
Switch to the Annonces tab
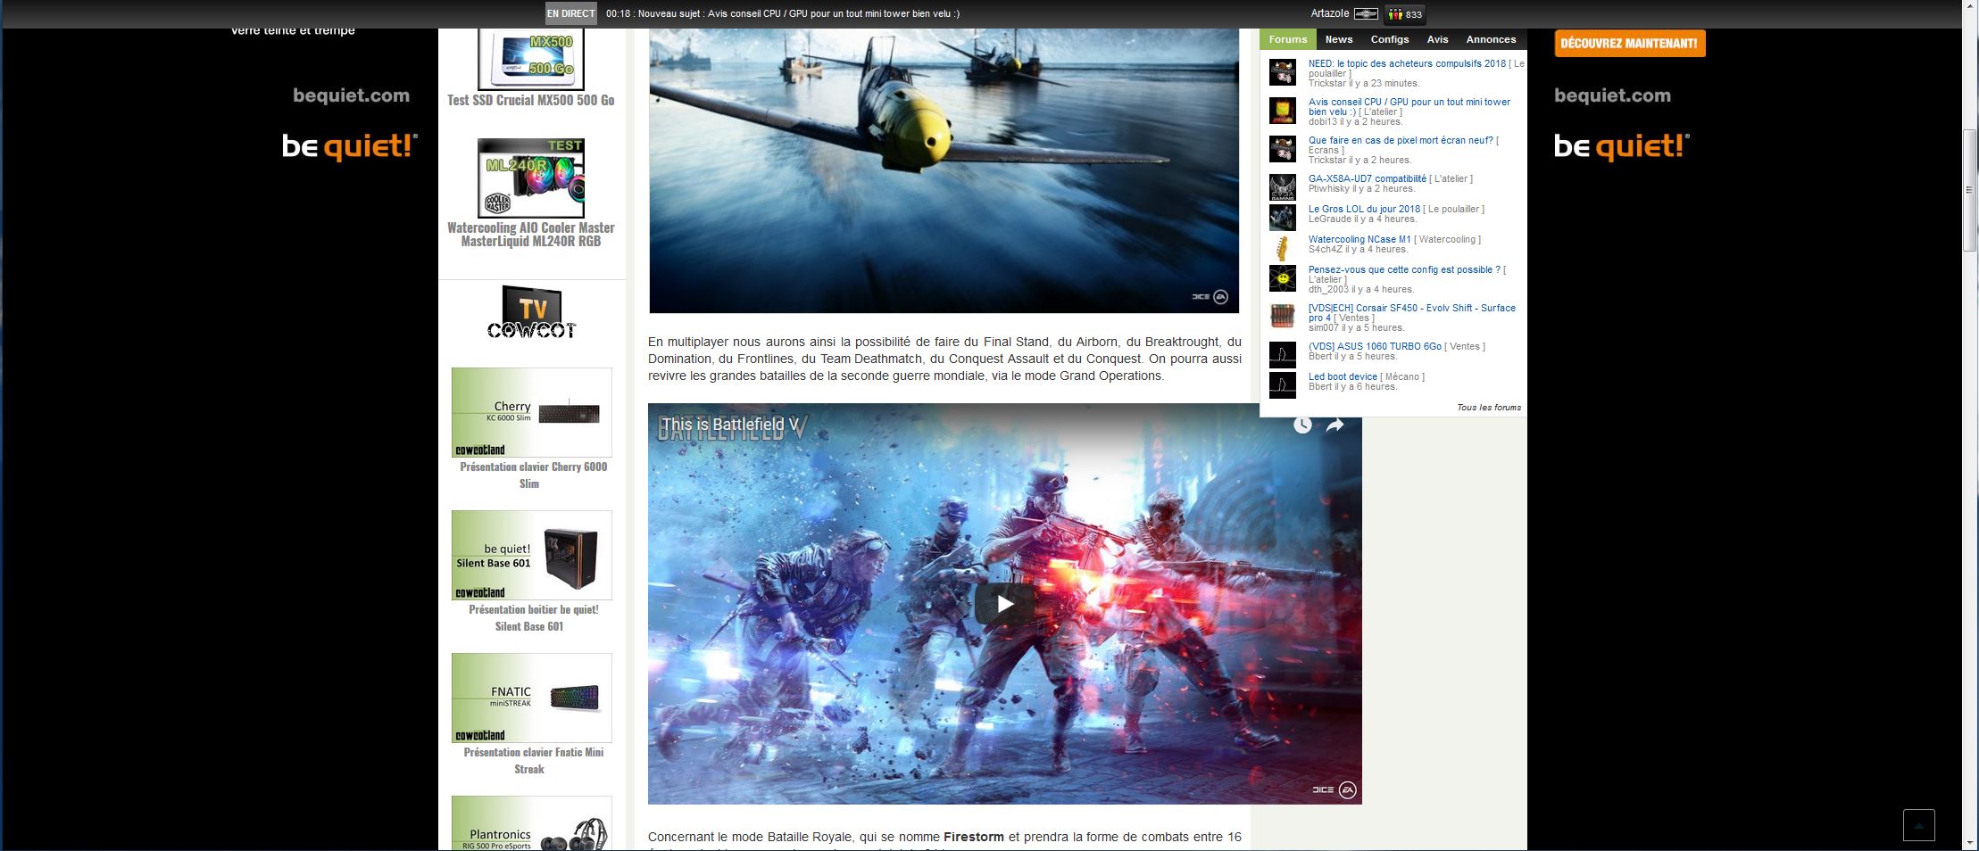click(x=1491, y=39)
